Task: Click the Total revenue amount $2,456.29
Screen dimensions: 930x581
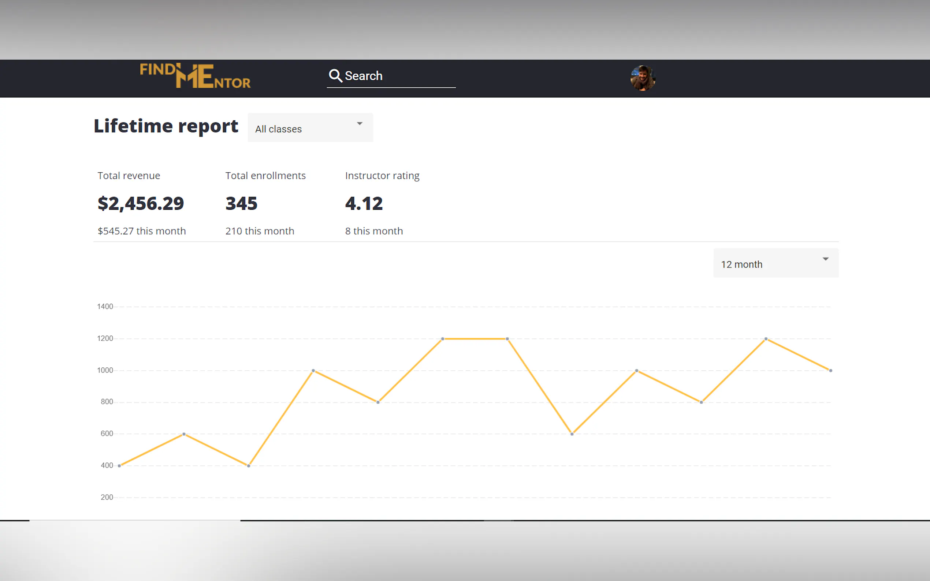Action: (141, 203)
